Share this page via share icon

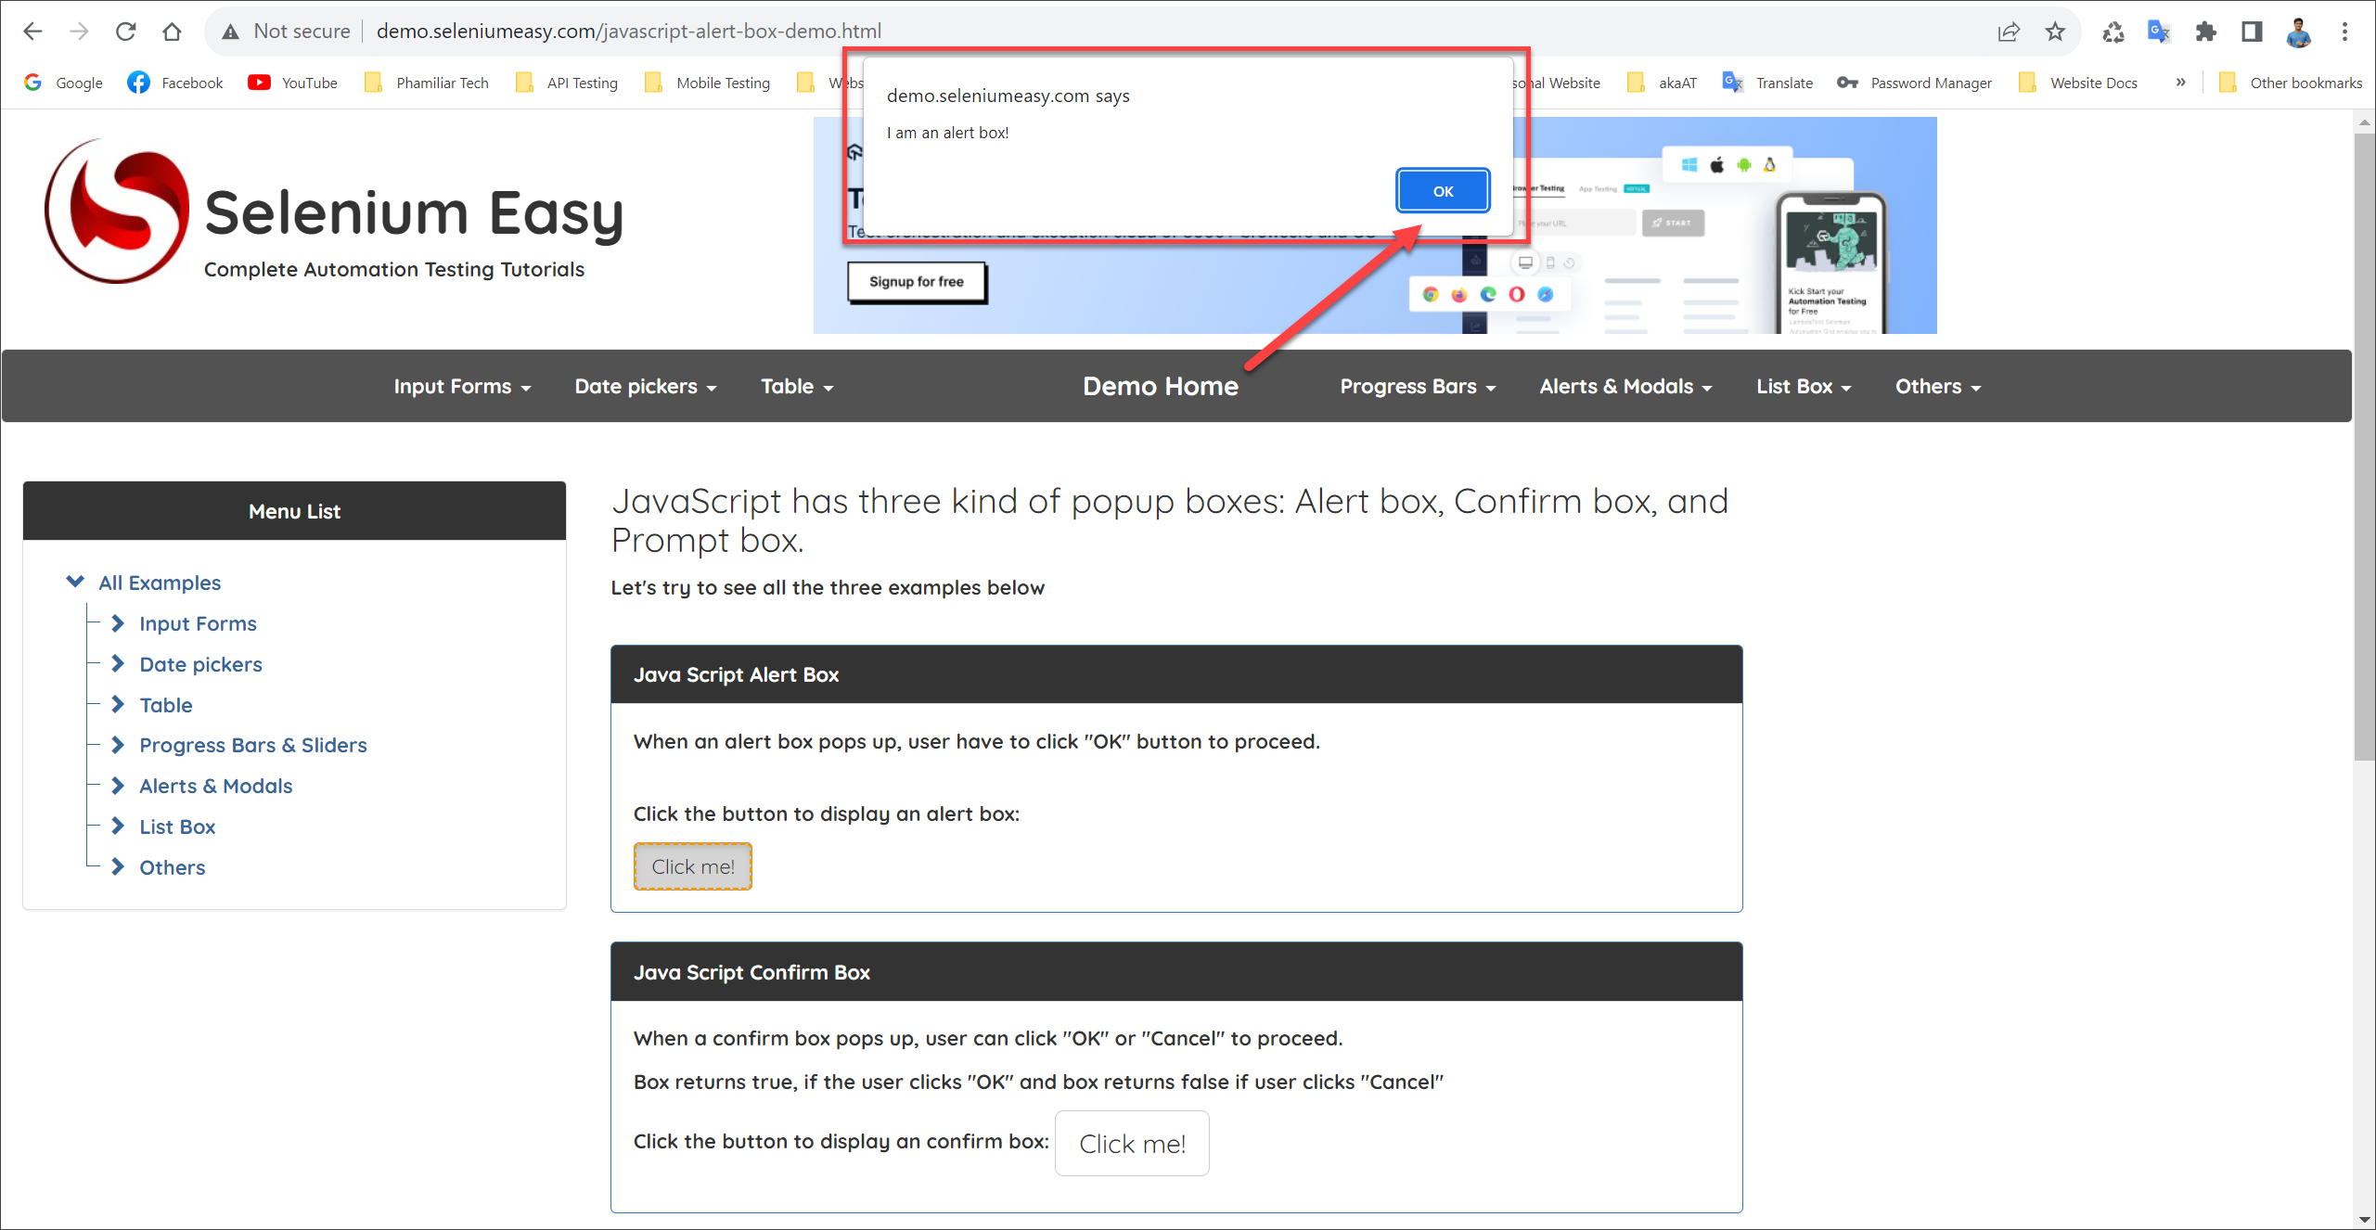tap(2009, 32)
